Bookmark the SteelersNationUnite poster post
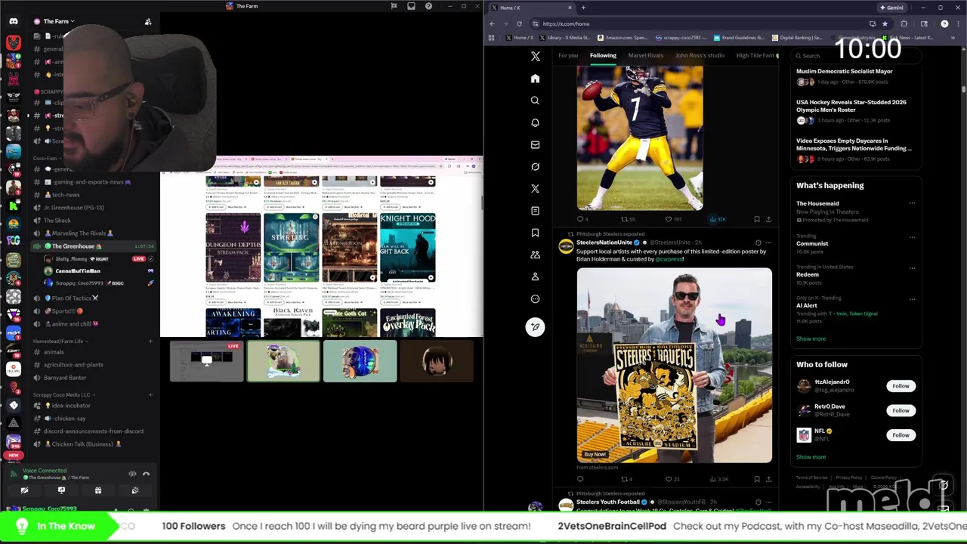967x544 pixels. click(757, 479)
